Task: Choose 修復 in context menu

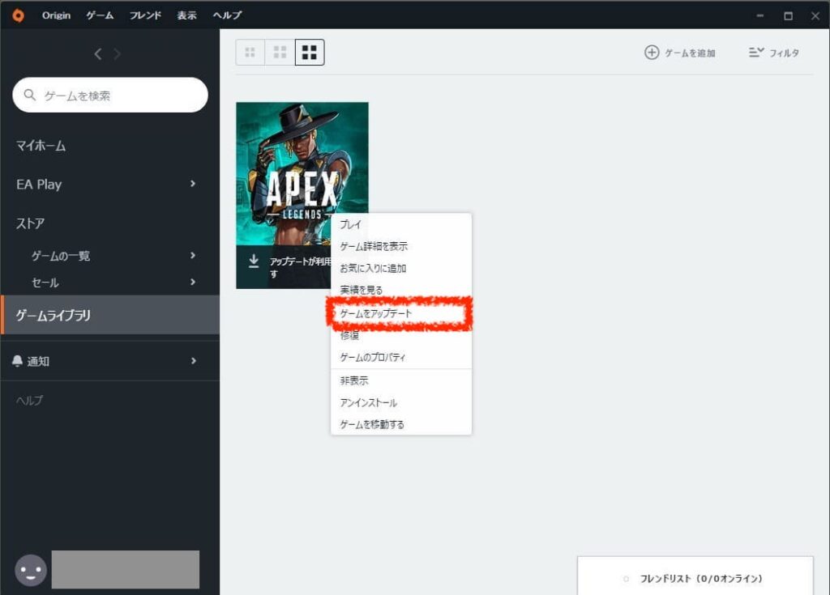Action: point(401,335)
